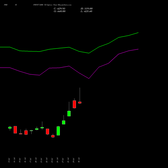Click the chart title mentioning 5200 CE Options
Viewport: 168px width, 168px height.
(52, 5)
